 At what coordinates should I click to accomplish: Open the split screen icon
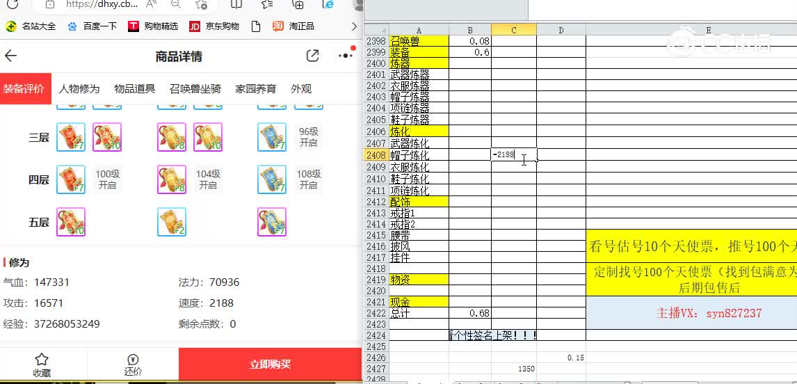236,5
